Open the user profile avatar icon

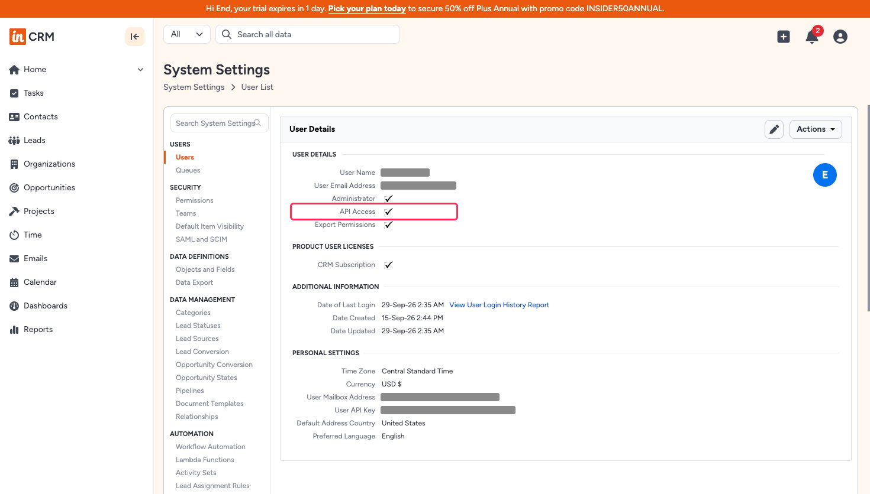840,37
